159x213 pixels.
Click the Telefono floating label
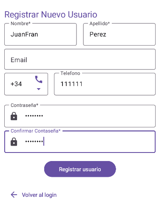point(70,73)
